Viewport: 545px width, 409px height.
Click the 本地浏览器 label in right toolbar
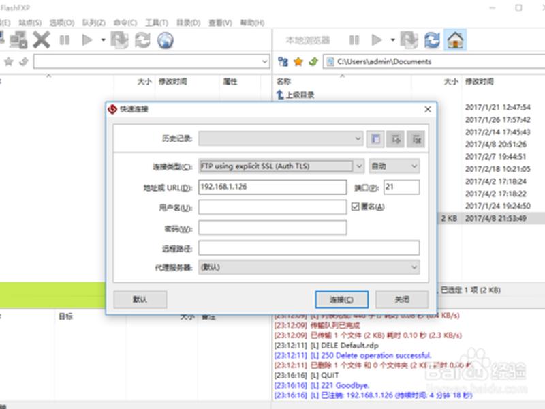pyautogui.click(x=308, y=40)
